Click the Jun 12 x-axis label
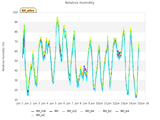 pos(111,103)
